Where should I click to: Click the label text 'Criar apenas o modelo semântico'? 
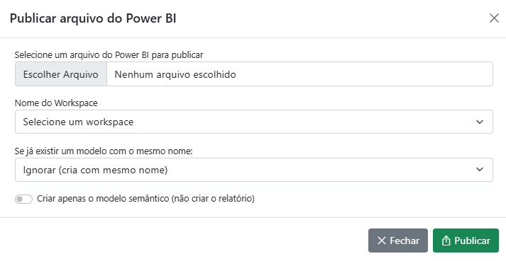(x=103, y=199)
